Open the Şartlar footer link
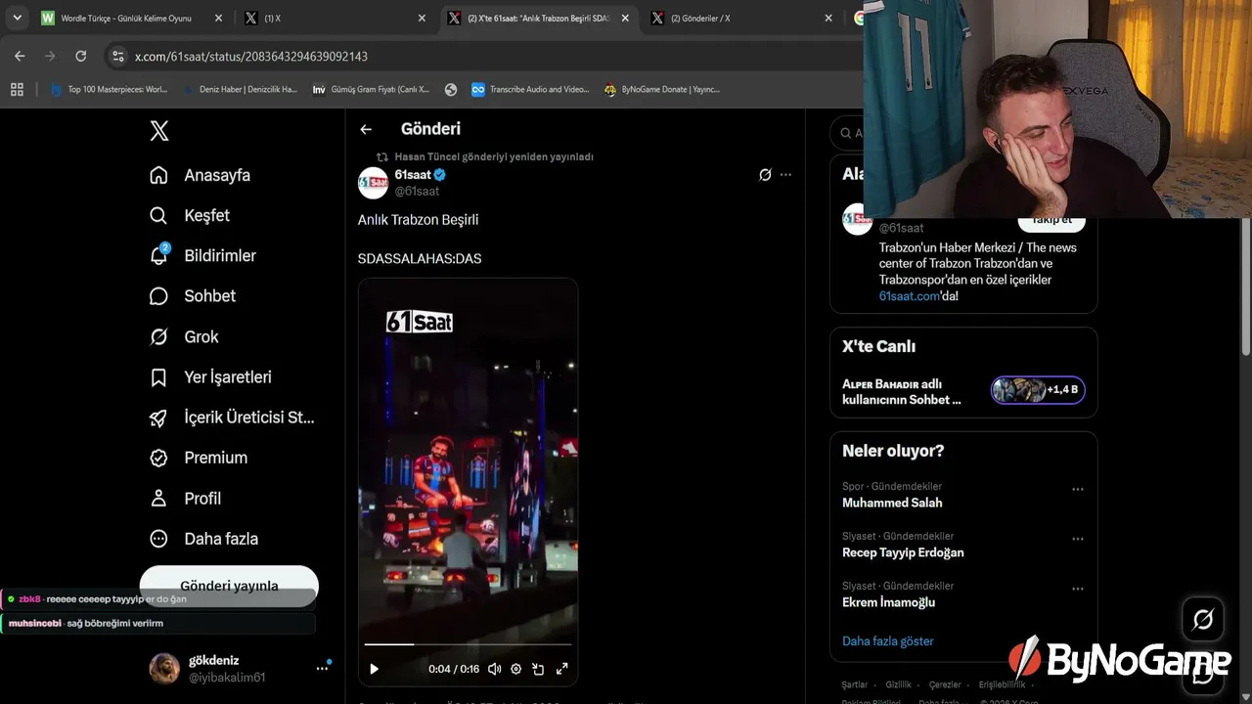 (x=855, y=684)
